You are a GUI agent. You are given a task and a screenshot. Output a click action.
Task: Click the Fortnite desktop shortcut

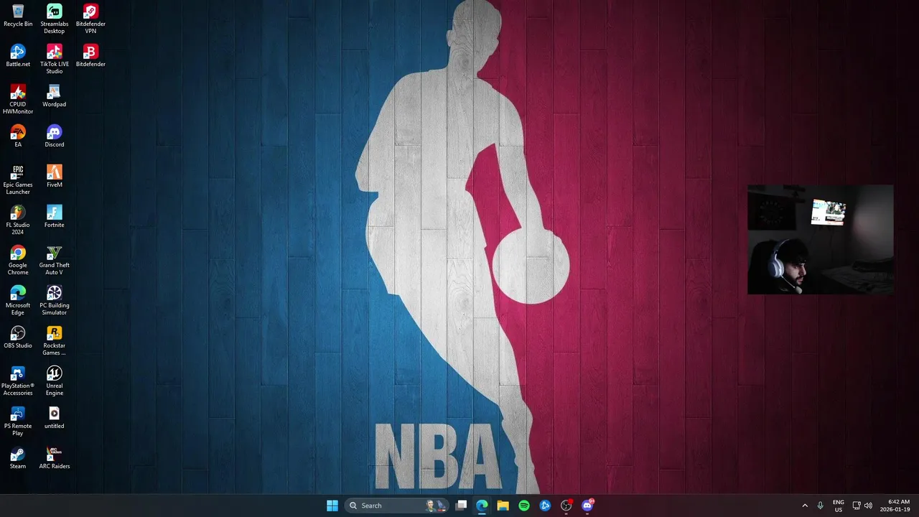(54, 217)
